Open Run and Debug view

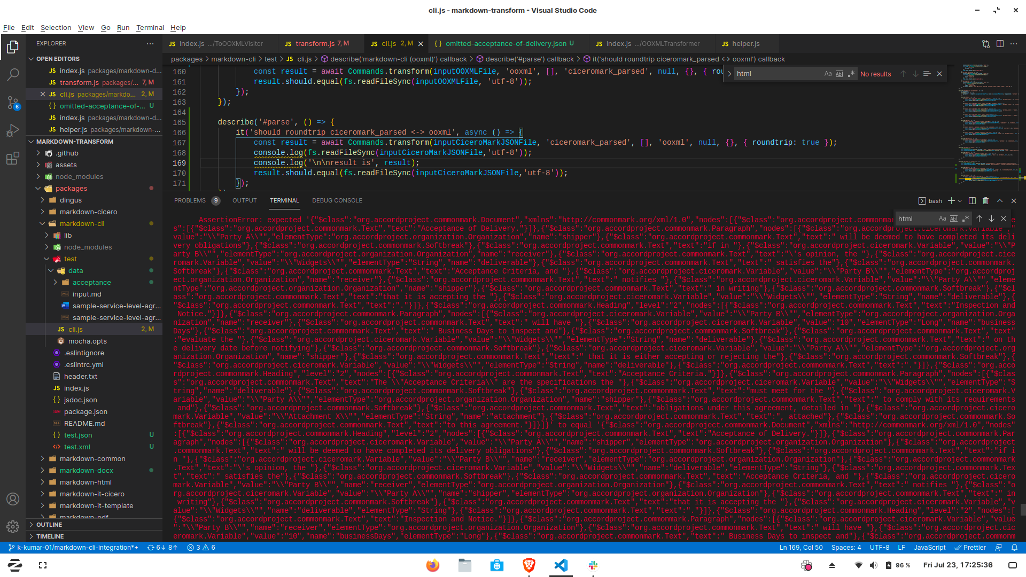point(13,130)
